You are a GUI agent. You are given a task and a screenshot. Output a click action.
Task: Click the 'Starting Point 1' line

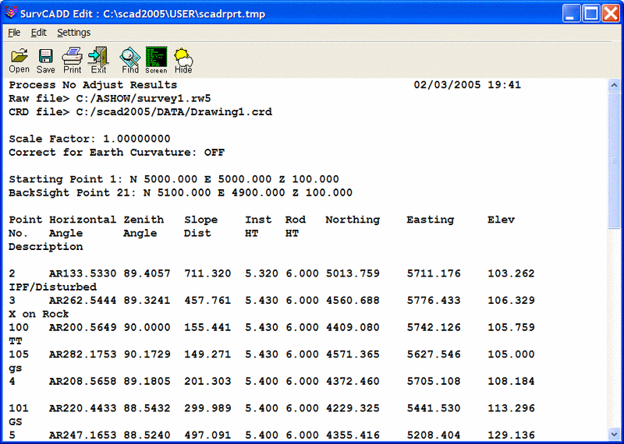point(174,179)
